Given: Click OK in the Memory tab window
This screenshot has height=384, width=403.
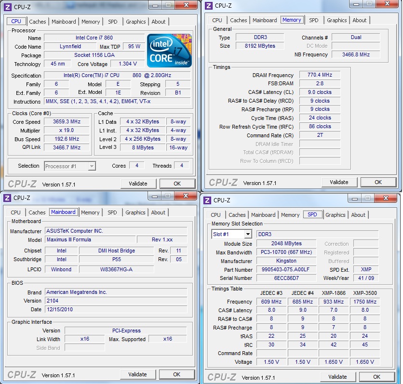Looking at the screenshot, I should click(378, 182).
